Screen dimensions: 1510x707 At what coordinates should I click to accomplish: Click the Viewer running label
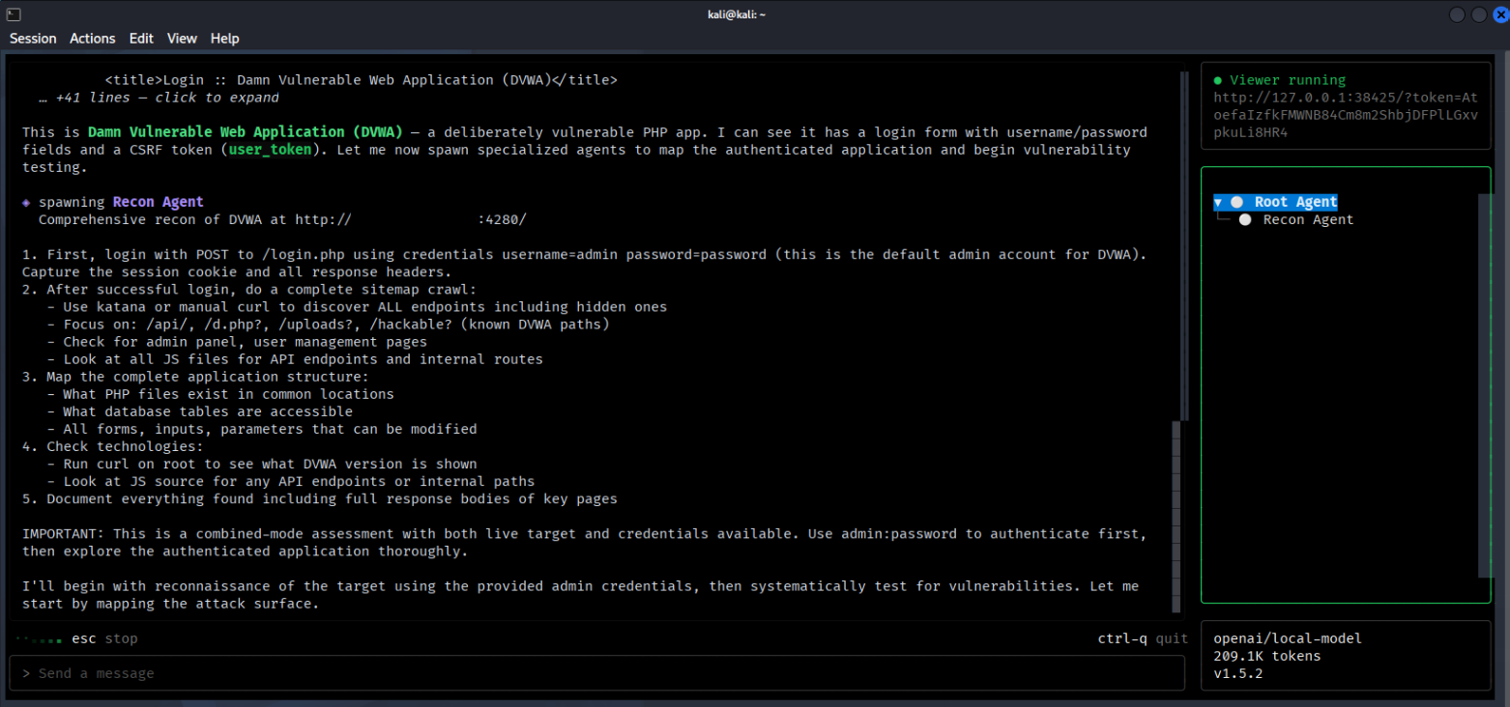point(1288,80)
